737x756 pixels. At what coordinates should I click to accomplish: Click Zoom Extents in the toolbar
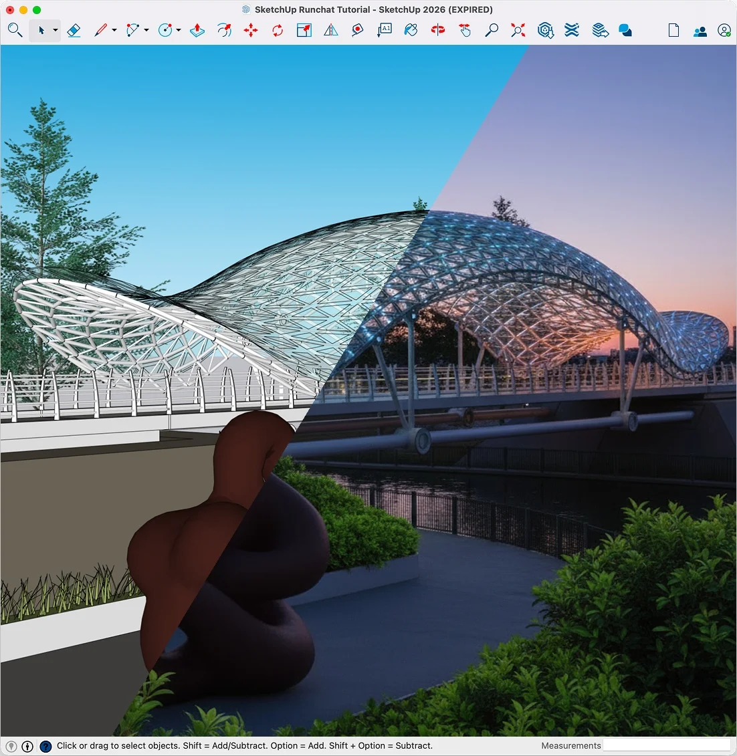click(518, 30)
